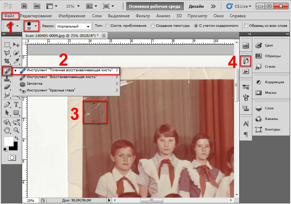This screenshot has height=204, width=291.
Task: Open the History panel icon
Action: click(246, 61)
